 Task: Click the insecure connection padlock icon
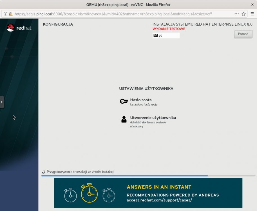pyautogui.click(x=11, y=14)
